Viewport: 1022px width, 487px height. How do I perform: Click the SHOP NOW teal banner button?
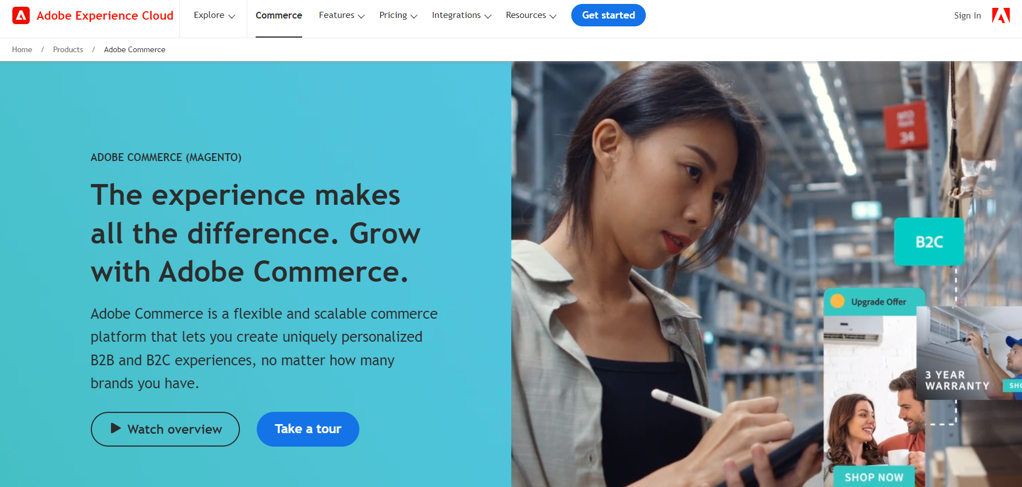(x=874, y=477)
